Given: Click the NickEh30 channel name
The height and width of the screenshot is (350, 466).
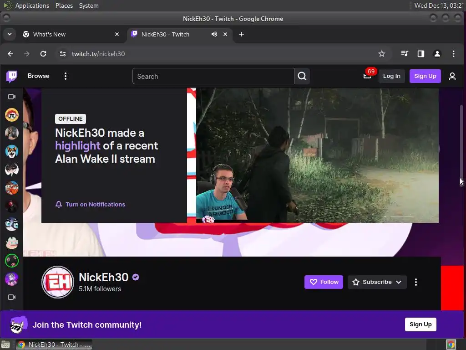Looking at the screenshot, I should point(103,277).
